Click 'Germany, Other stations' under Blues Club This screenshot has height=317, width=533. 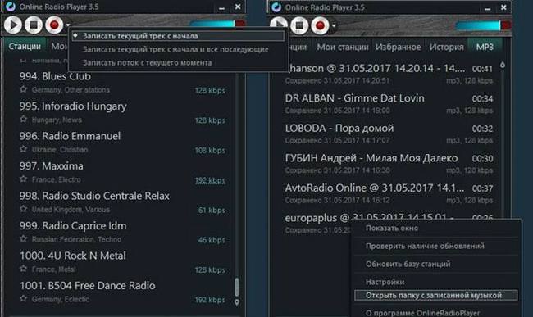71,90
